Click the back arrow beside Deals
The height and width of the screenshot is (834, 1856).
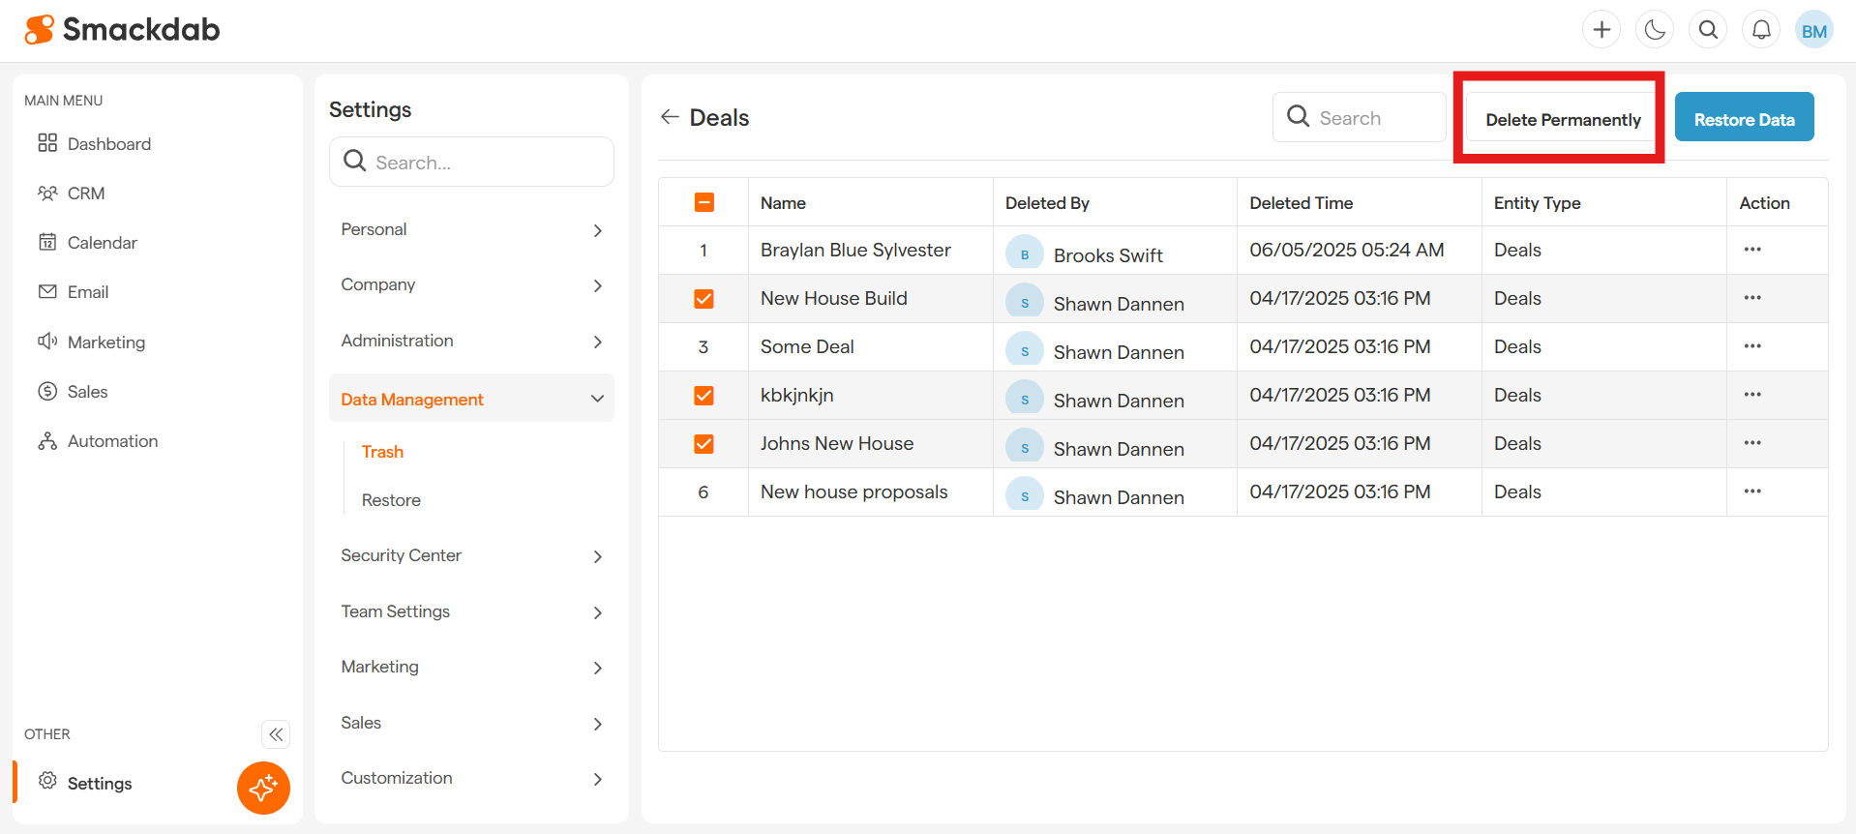[x=670, y=117]
